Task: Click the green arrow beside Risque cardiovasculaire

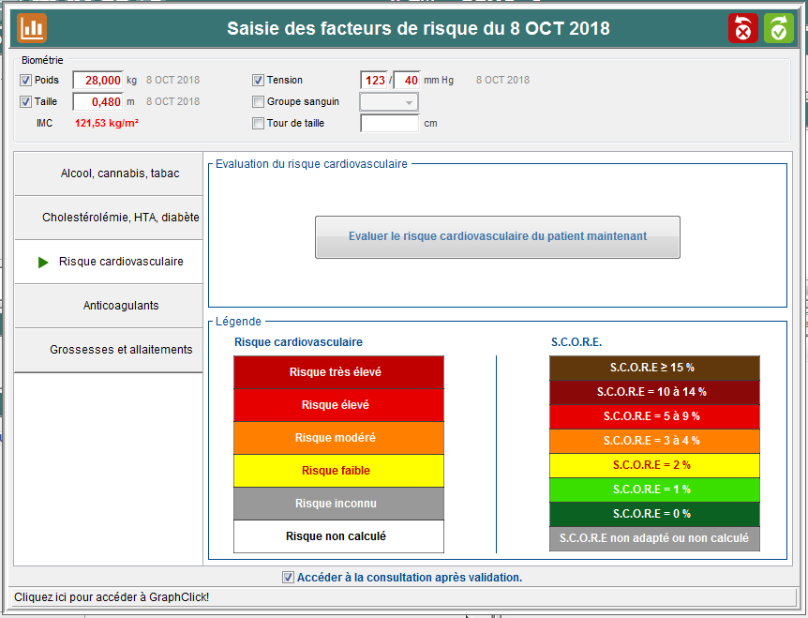Action: point(43,263)
